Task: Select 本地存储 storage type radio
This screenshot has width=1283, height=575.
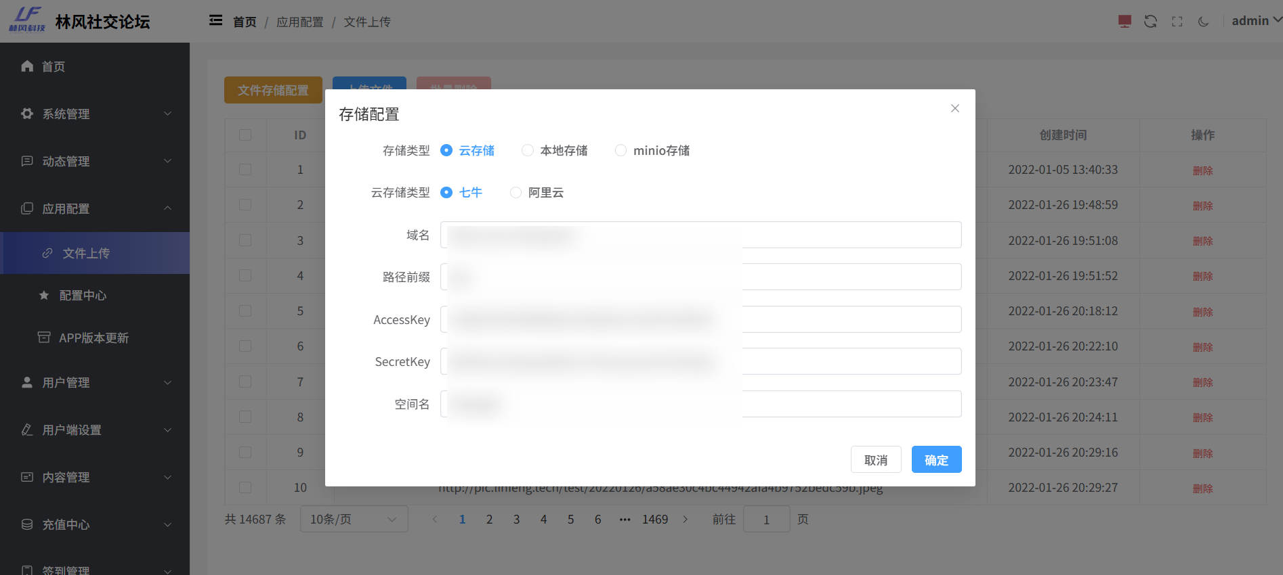Action: 555,150
